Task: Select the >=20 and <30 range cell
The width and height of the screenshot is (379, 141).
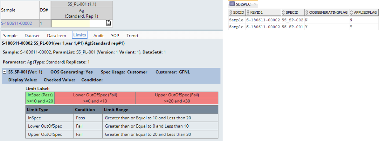Action: click(177, 101)
